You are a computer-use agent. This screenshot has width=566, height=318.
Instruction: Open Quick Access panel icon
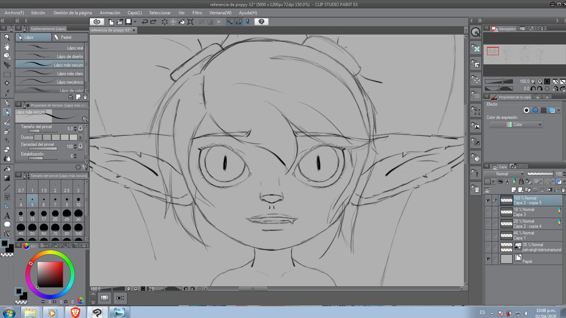475,32
